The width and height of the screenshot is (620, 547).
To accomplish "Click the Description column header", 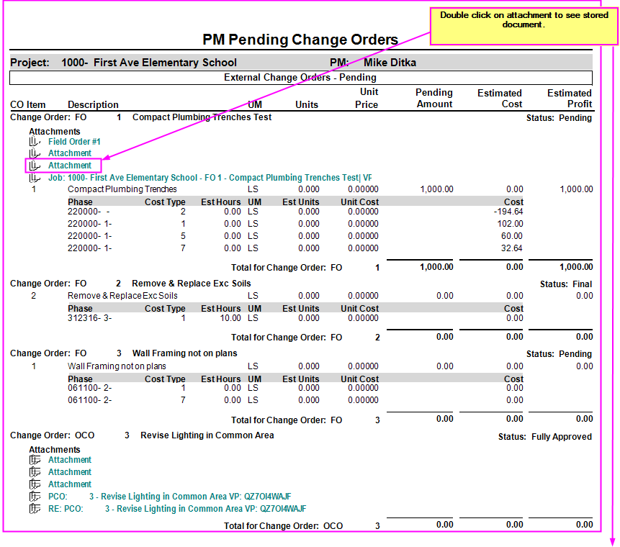I will click(x=93, y=105).
